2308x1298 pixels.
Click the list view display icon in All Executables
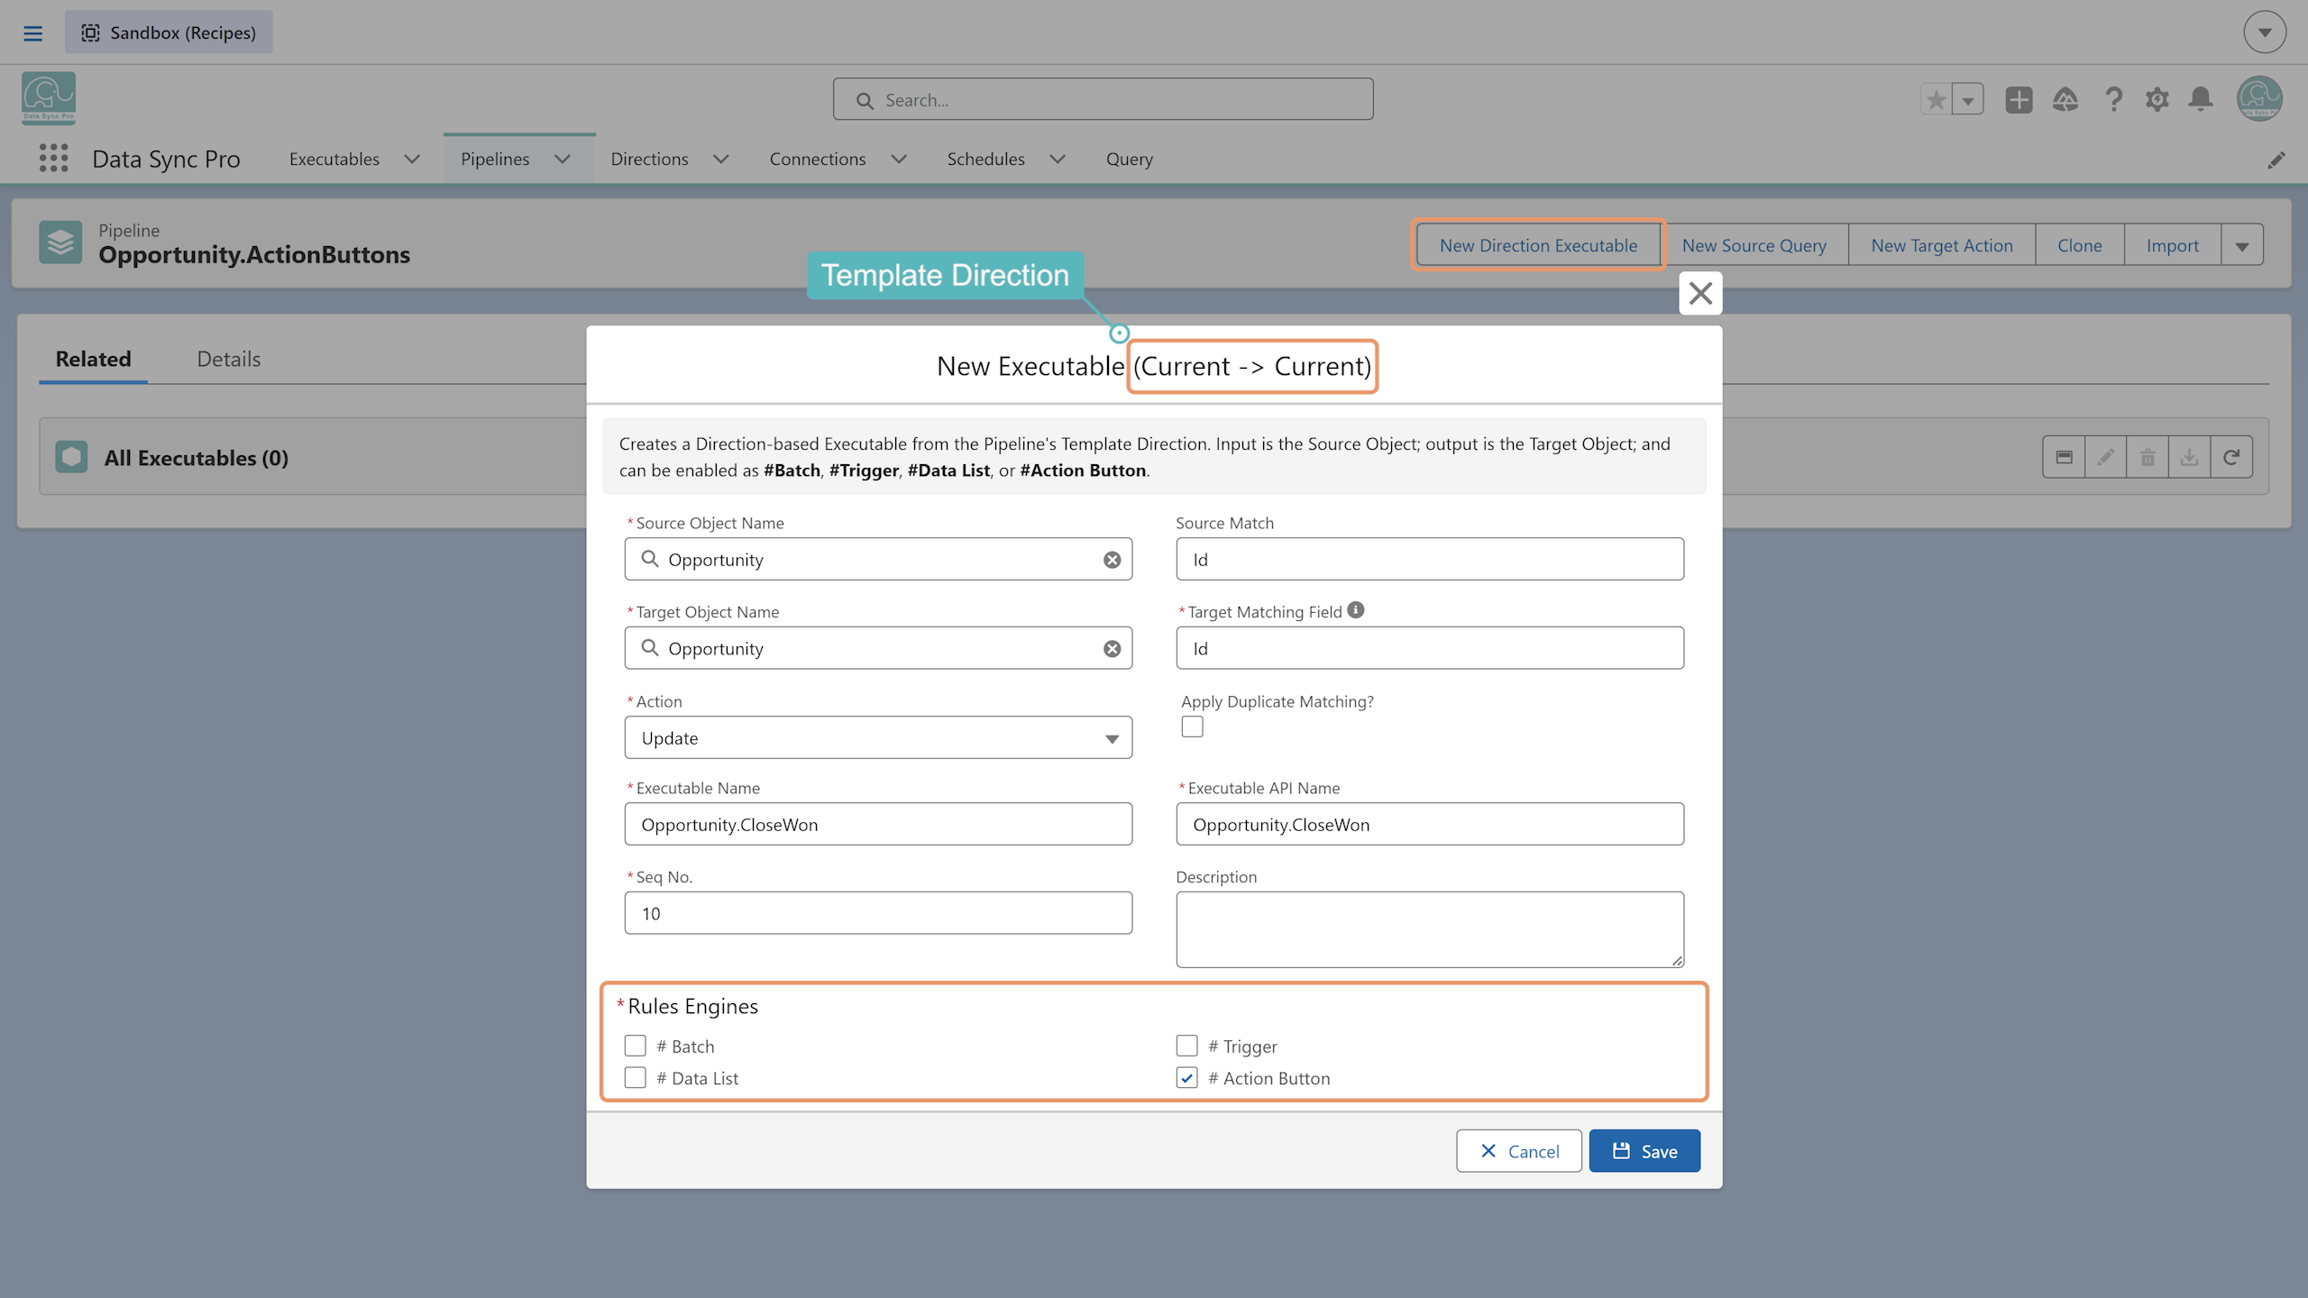pos(2064,457)
